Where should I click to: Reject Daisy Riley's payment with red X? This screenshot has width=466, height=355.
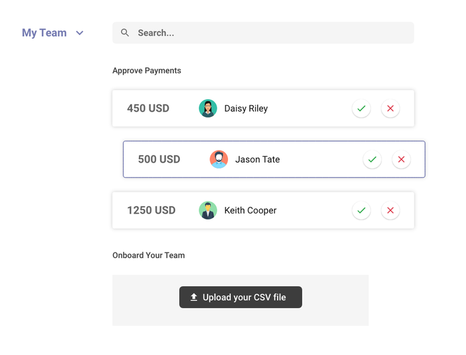pyautogui.click(x=390, y=108)
